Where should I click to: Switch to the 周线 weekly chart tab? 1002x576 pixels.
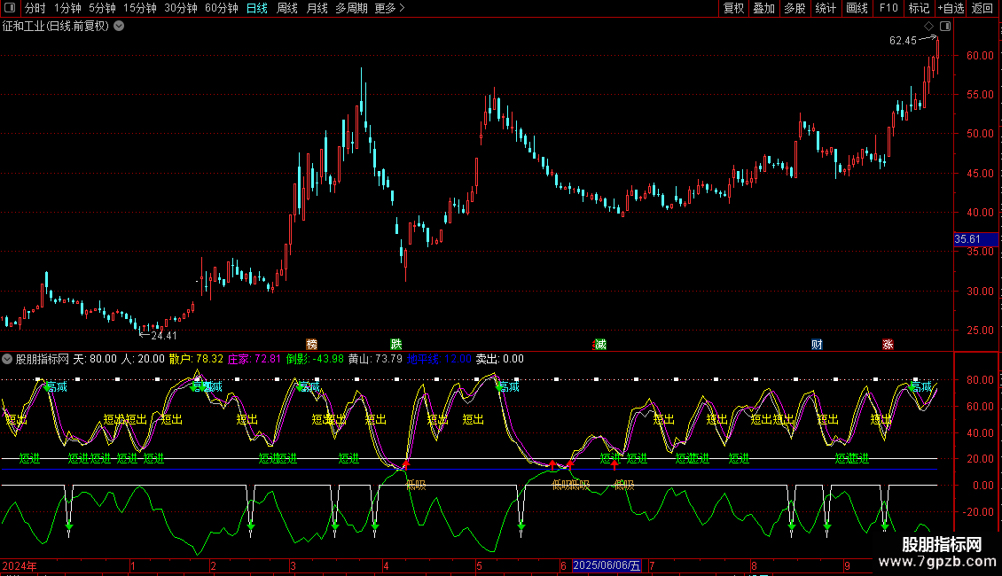click(286, 8)
